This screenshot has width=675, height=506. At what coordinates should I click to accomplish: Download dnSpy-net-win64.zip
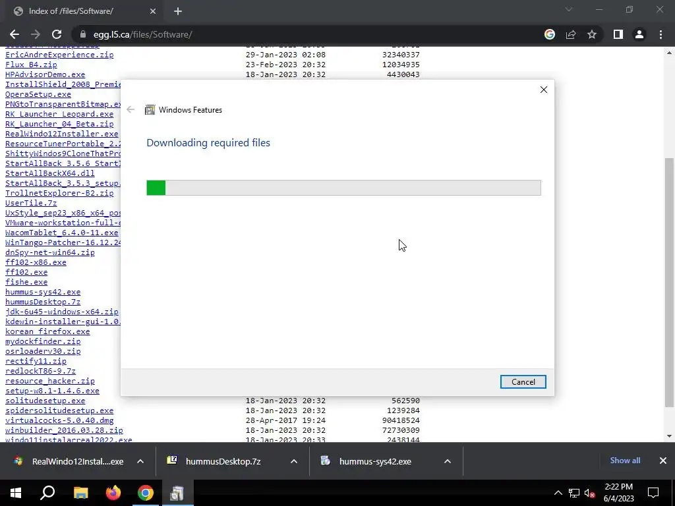click(x=50, y=252)
